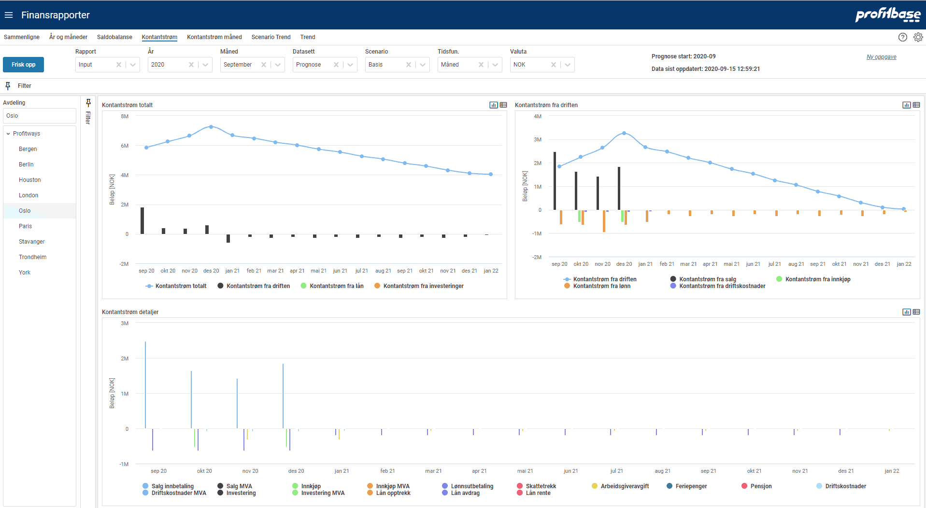The width and height of the screenshot is (926, 508).
Task: Expand the Valuta dropdown
Action: (x=568, y=65)
